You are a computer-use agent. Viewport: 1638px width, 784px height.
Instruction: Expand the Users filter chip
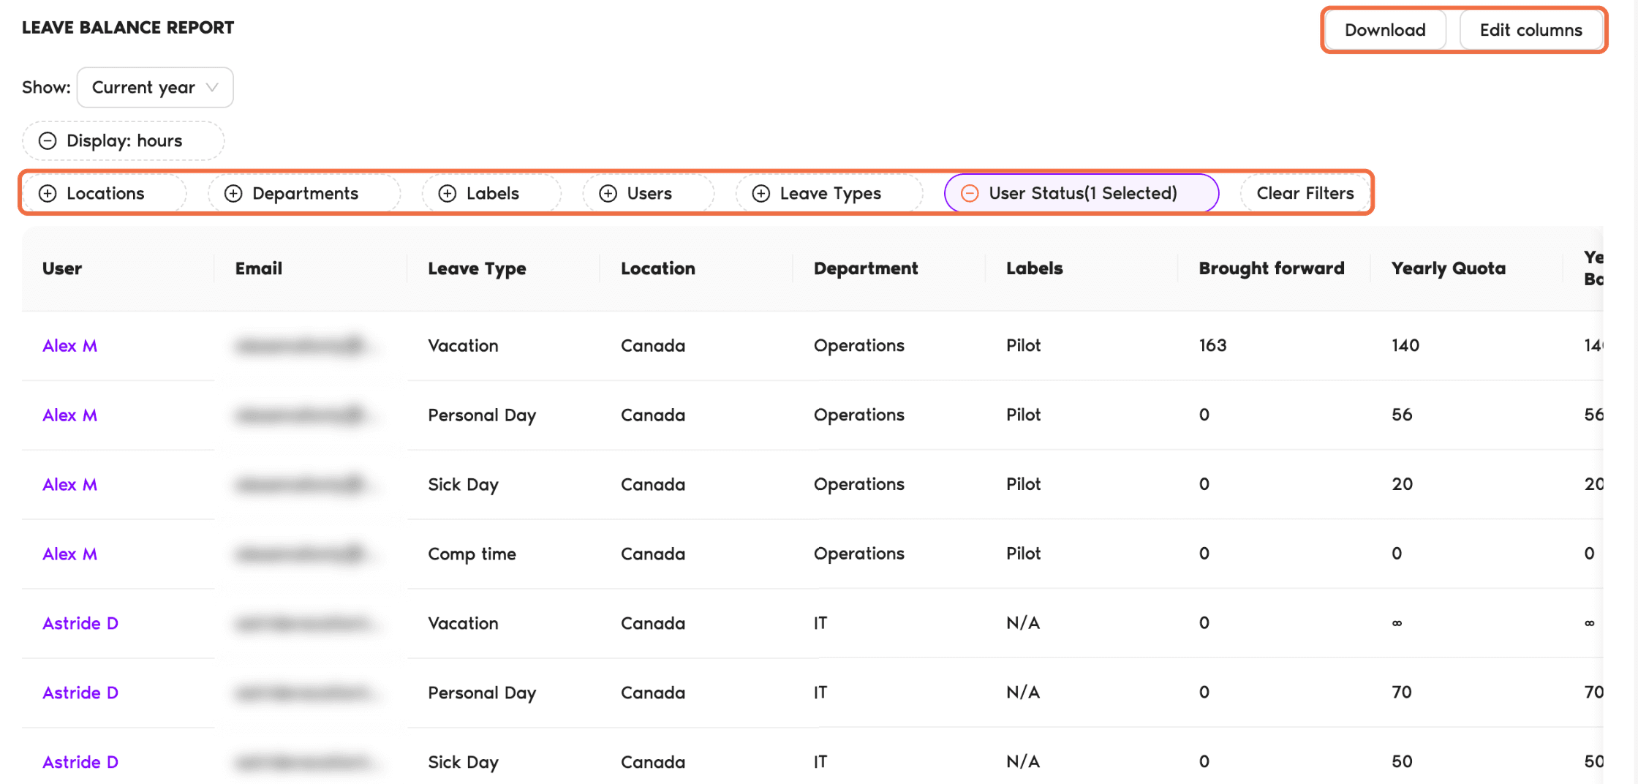point(649,193)
